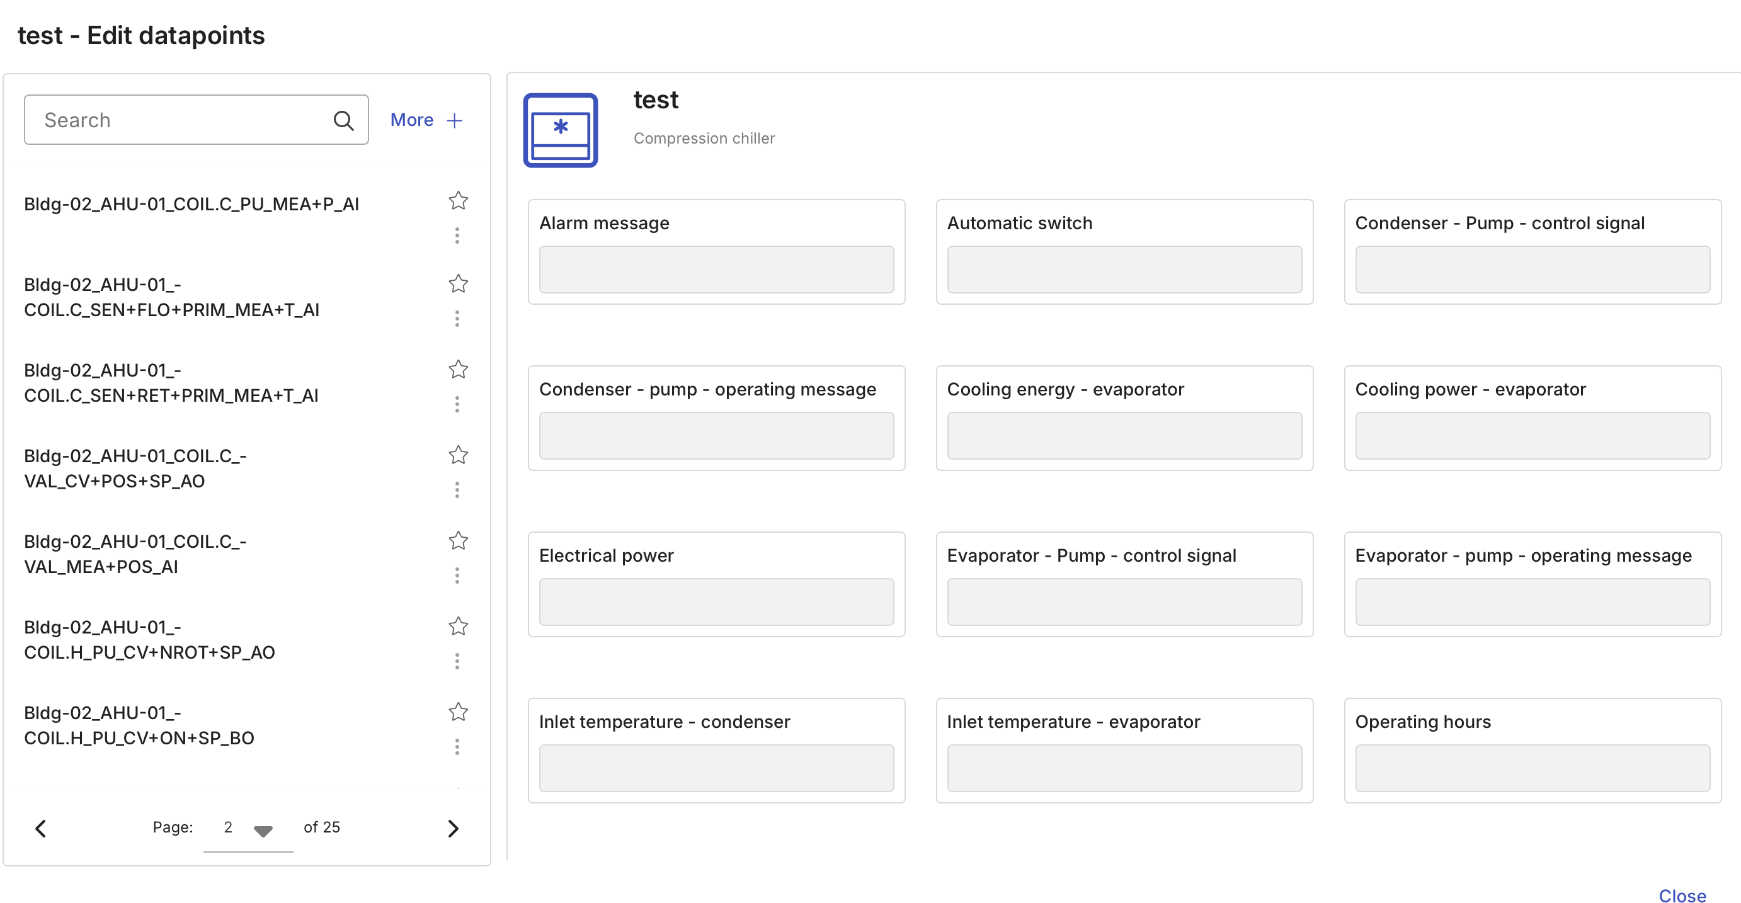Go to previous page of datapoints

(x=41, y=828)
